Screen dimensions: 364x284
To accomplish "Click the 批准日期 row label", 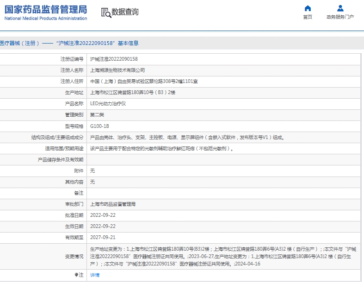I will tap(74, 215).
